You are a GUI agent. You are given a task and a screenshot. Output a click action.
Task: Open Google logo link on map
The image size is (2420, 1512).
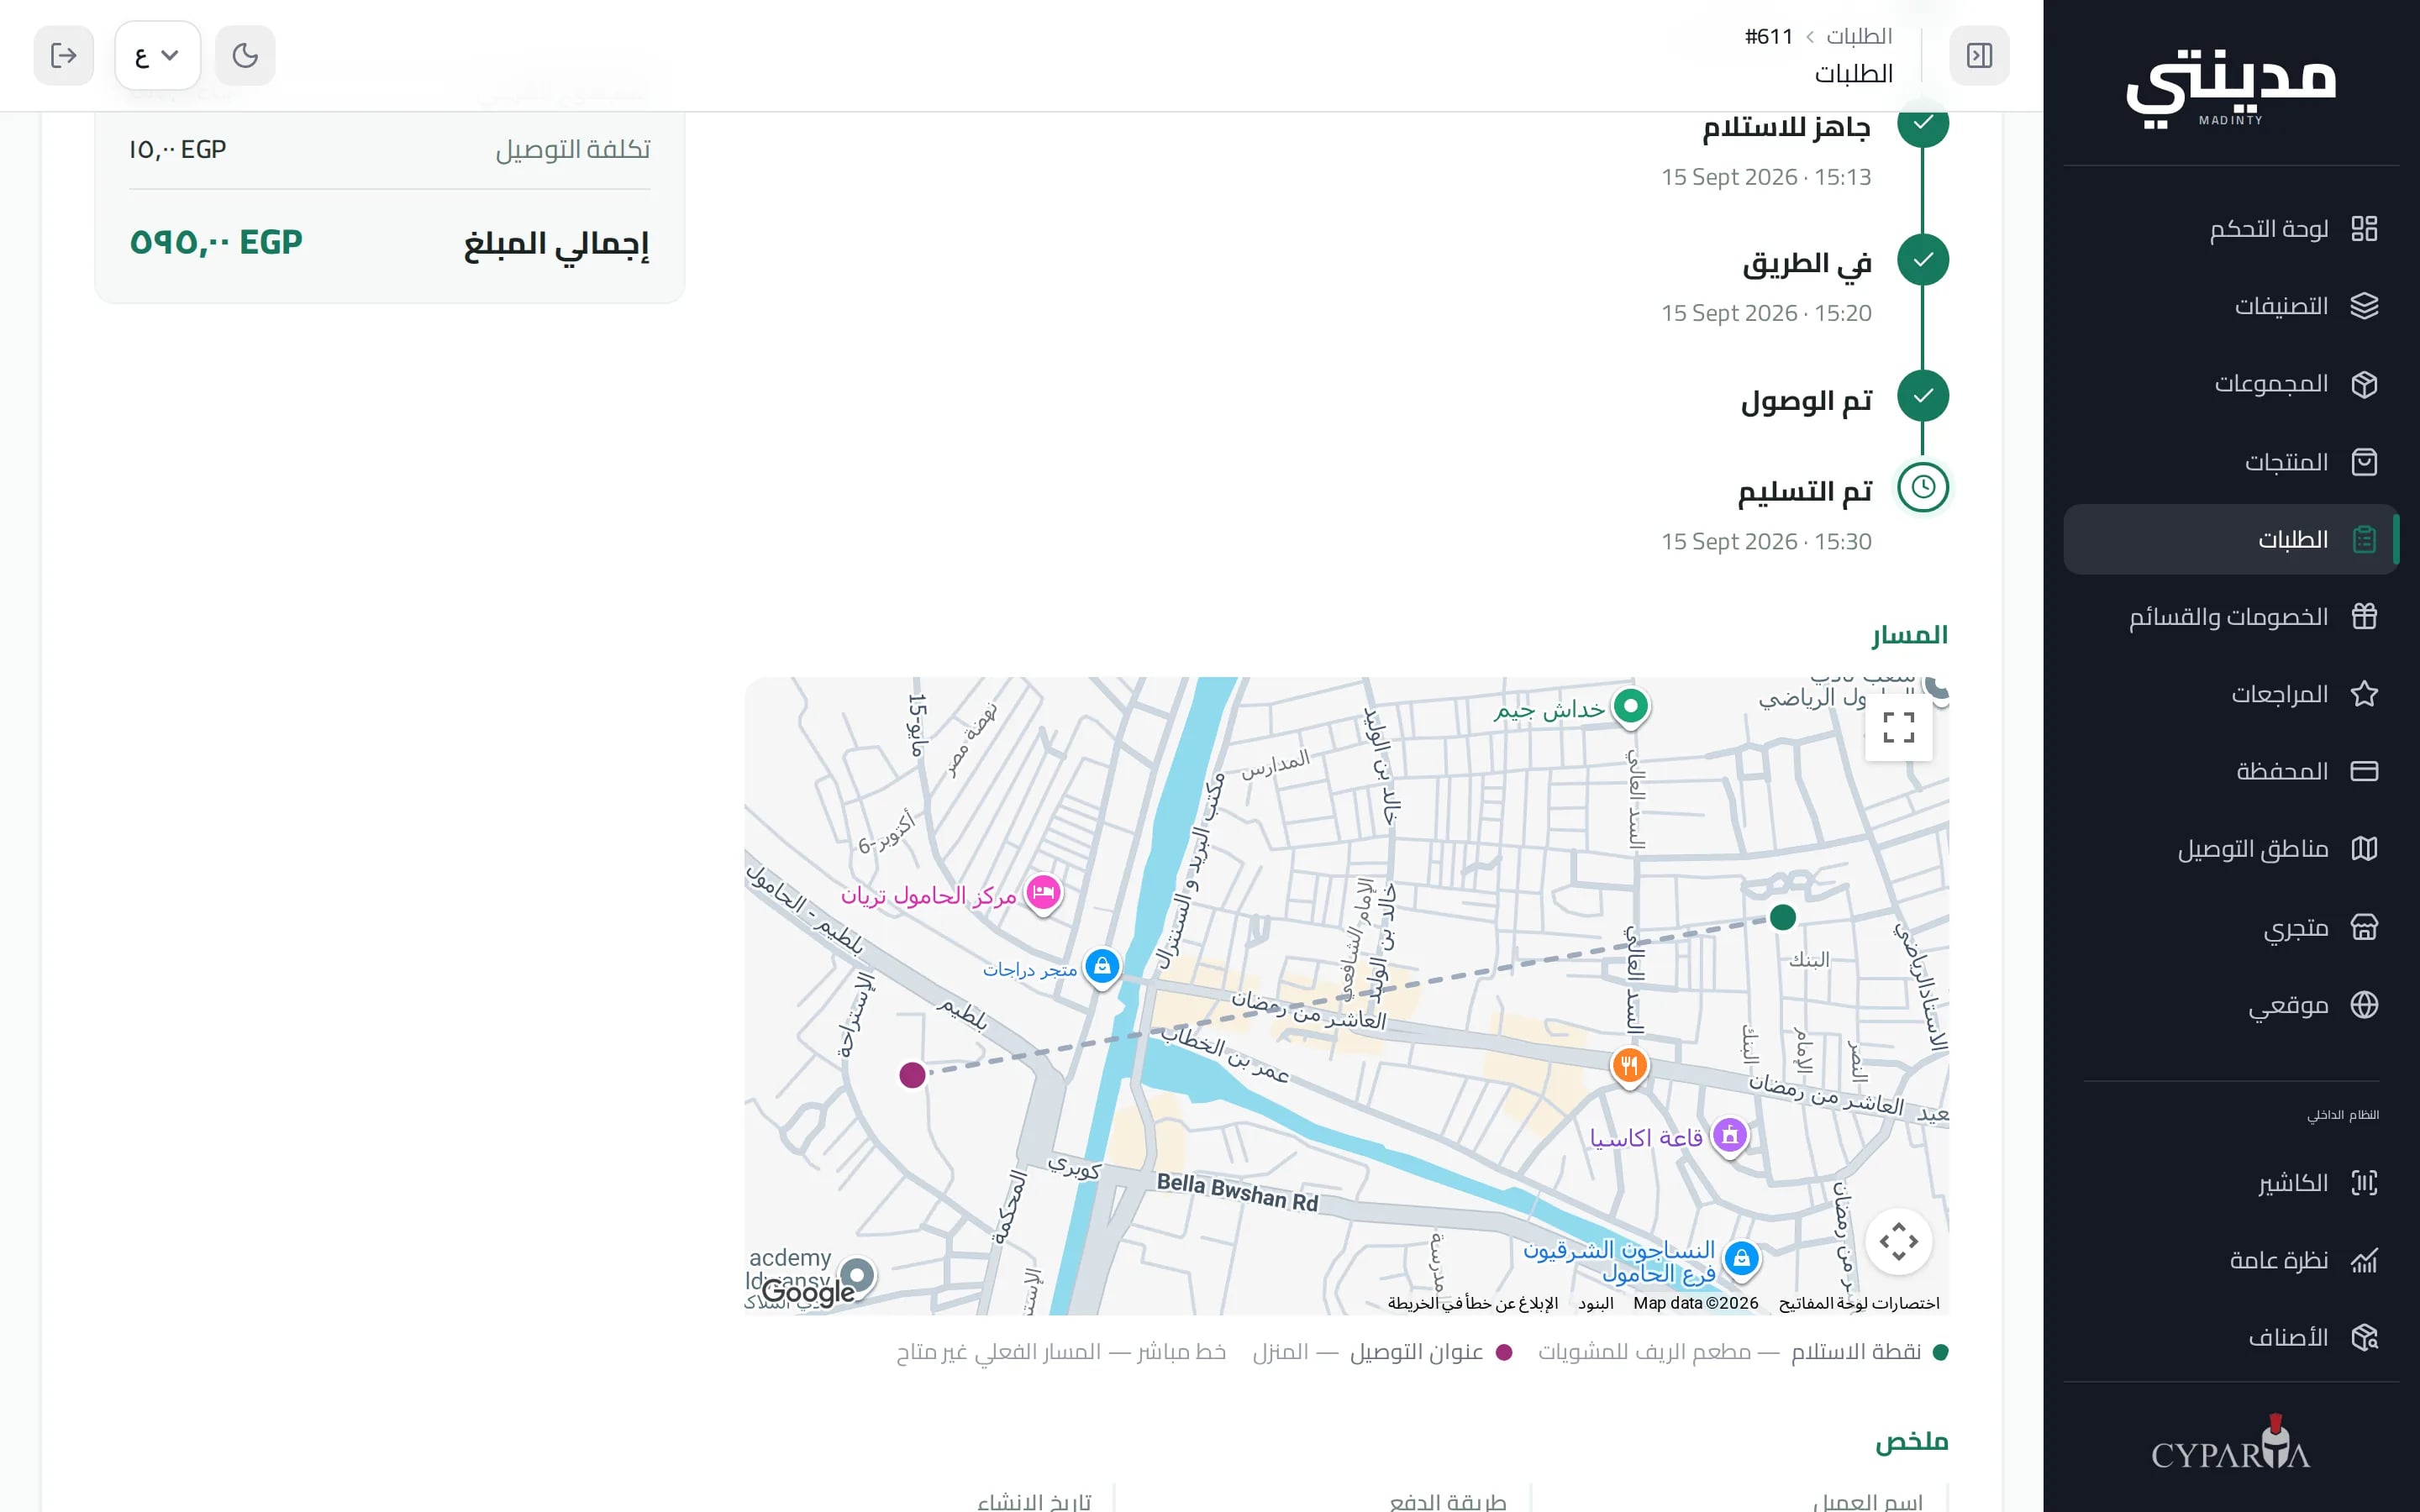click(808, 1292)
